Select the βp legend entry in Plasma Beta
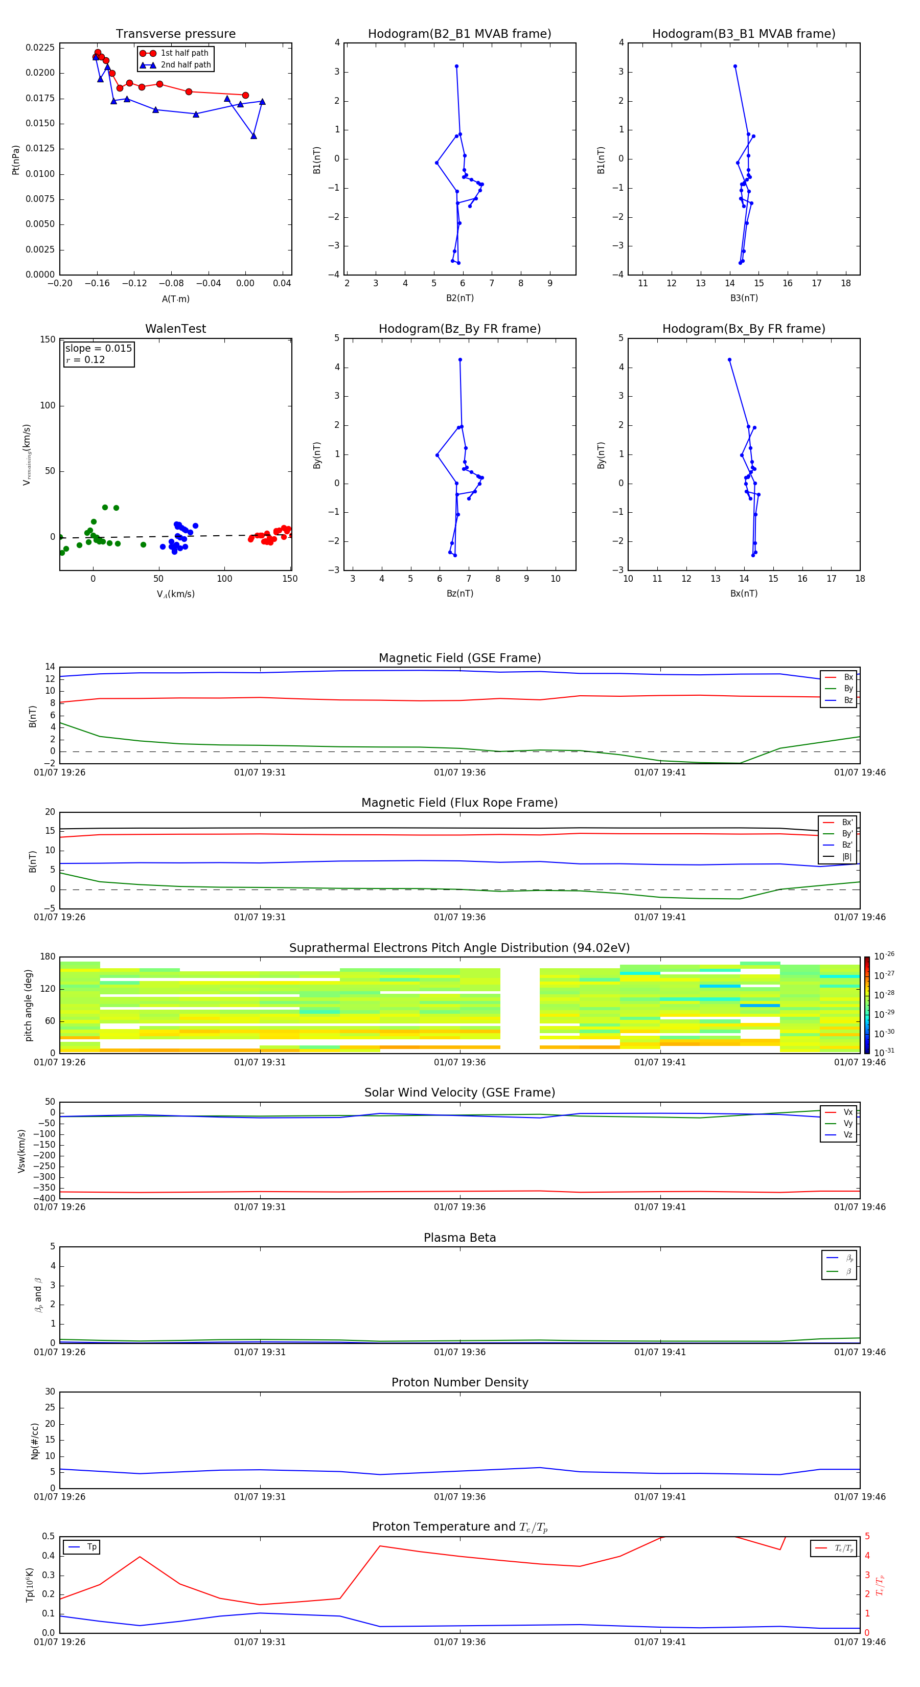 point(839,1258)
